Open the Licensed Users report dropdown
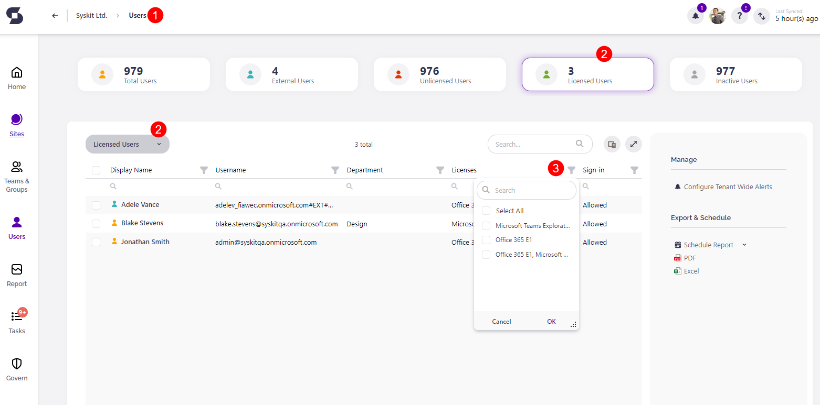820x405 pixels. tap(127, 144)
